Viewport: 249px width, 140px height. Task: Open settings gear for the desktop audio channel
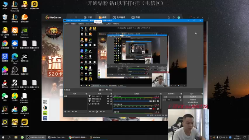(158, 101)
